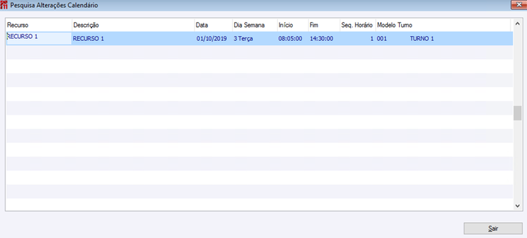Click the Início column header
The width and height of the screenshot is (527, 238).
293,25
